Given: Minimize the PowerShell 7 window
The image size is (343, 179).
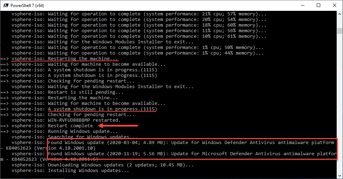Looking at the screenshot, I should click(303, 6).
